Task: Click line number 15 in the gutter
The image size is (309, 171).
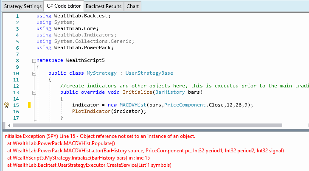Action: (x=16, y=105)
